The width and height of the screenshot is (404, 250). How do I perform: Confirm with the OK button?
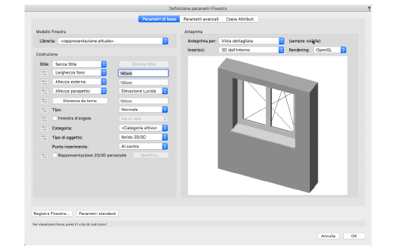pyautogui.click(x=354, y=236)
